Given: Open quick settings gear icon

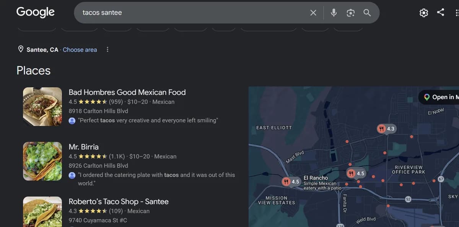Looking at the screenshot, I should [424, 13].
